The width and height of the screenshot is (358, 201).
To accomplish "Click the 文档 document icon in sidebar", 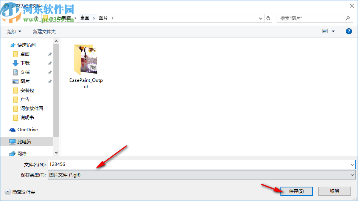I will point(15,72).
